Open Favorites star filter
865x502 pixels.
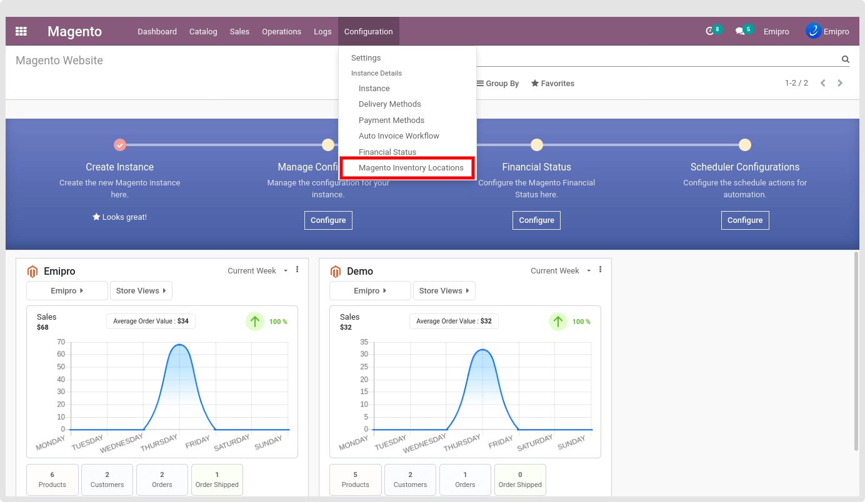point(552,83)
